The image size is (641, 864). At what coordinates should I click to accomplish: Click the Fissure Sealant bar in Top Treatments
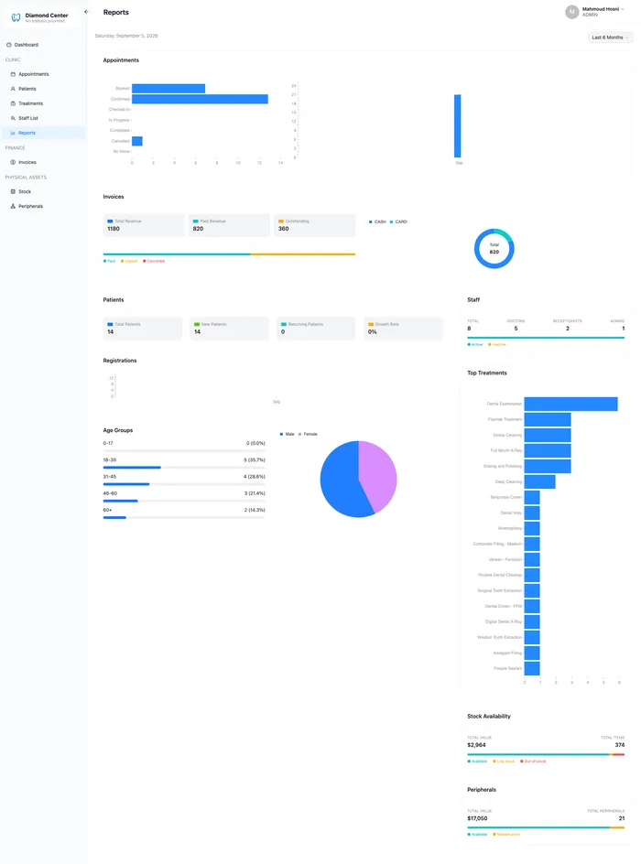click(532, 668)
